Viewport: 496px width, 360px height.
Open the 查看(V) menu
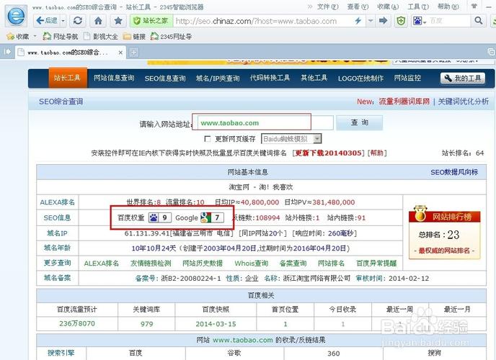click(x=358, y=6)
